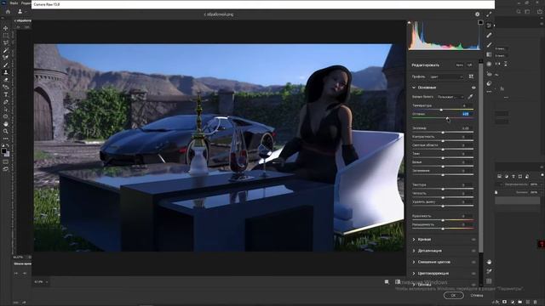The image size is (545, 306).
Task: Select the Adjustment Brush in Camera Raw
Action: click(489, 45)
